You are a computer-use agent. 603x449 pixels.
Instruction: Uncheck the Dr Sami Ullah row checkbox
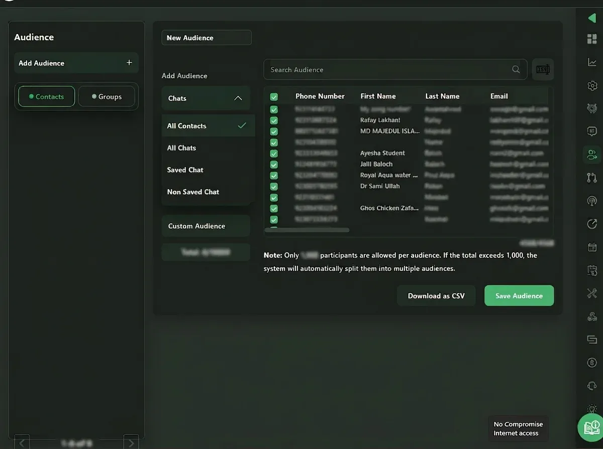274,187
